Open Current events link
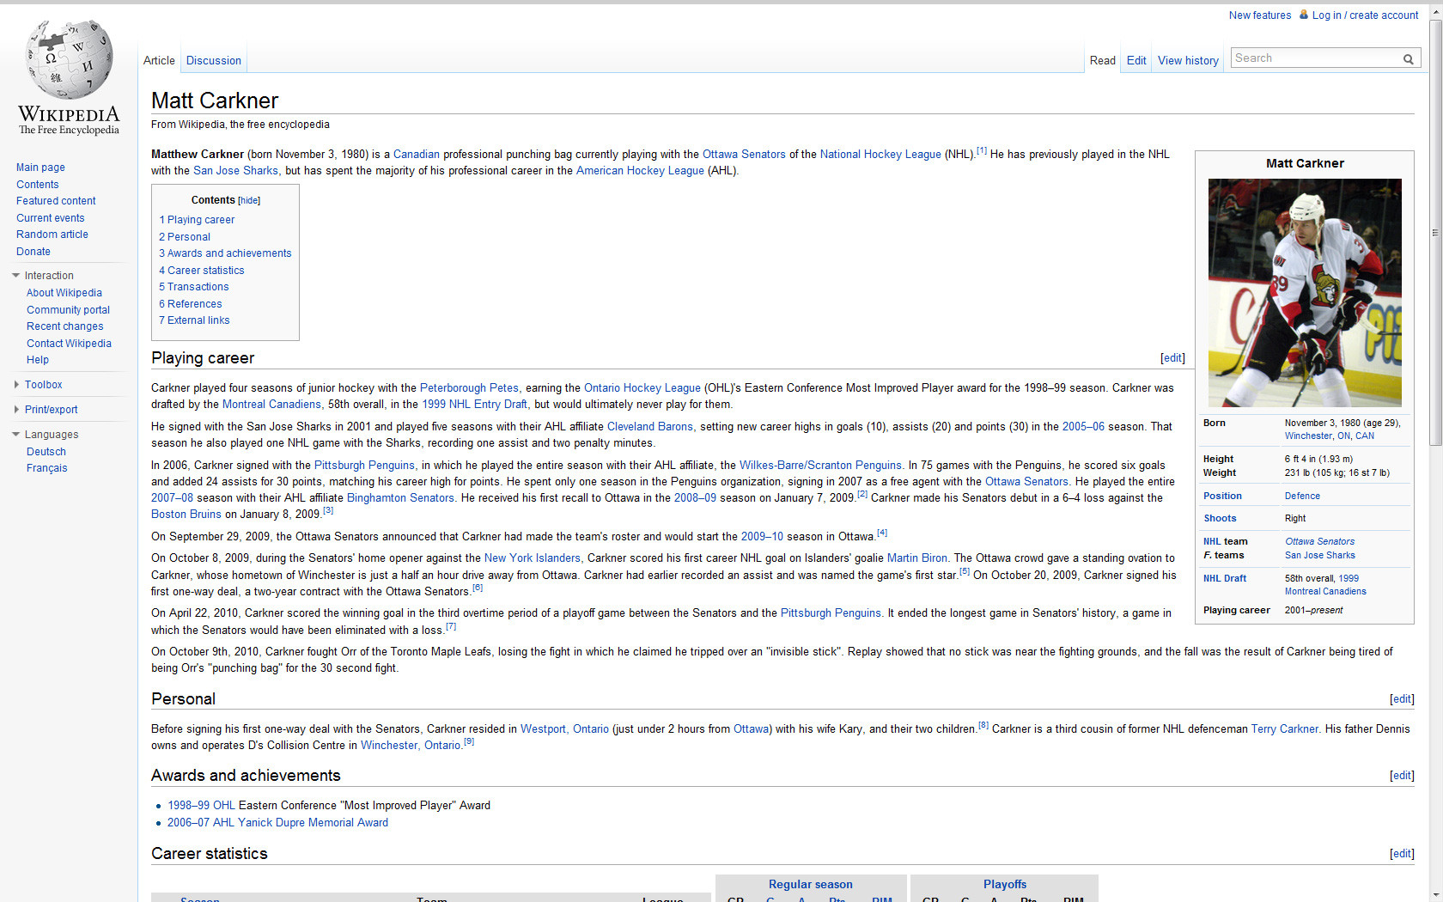 (x=50, y=218)
